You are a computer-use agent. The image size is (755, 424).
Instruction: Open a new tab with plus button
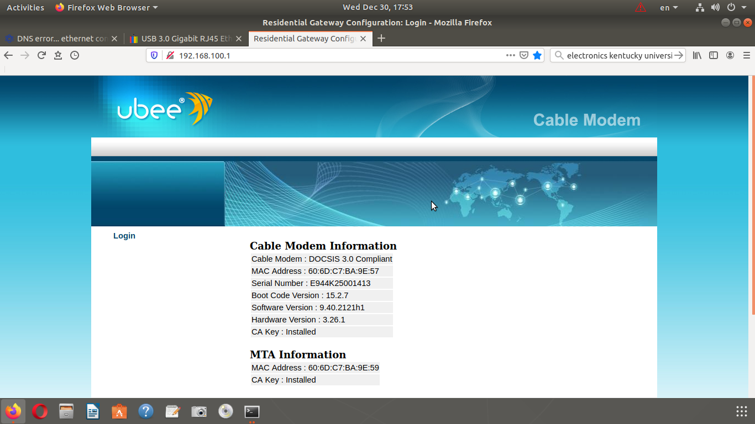pyautogui.click(x=381, y=39)
